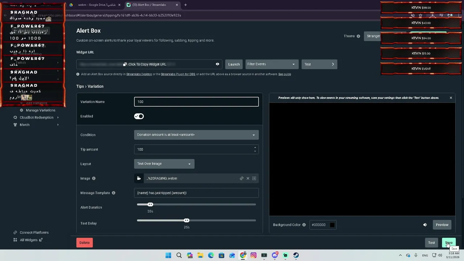Screen dimensions: 464x261
Task: Open Microsoft Edge from the taskbar
Action: (211, 255)
